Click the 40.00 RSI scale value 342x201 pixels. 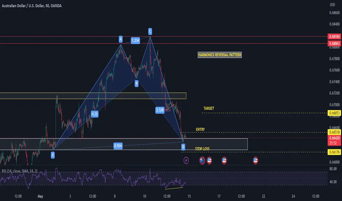point(333,182)
